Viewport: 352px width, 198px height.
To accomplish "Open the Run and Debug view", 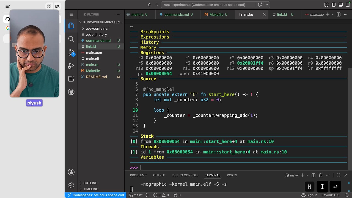I will pos(71,66).
